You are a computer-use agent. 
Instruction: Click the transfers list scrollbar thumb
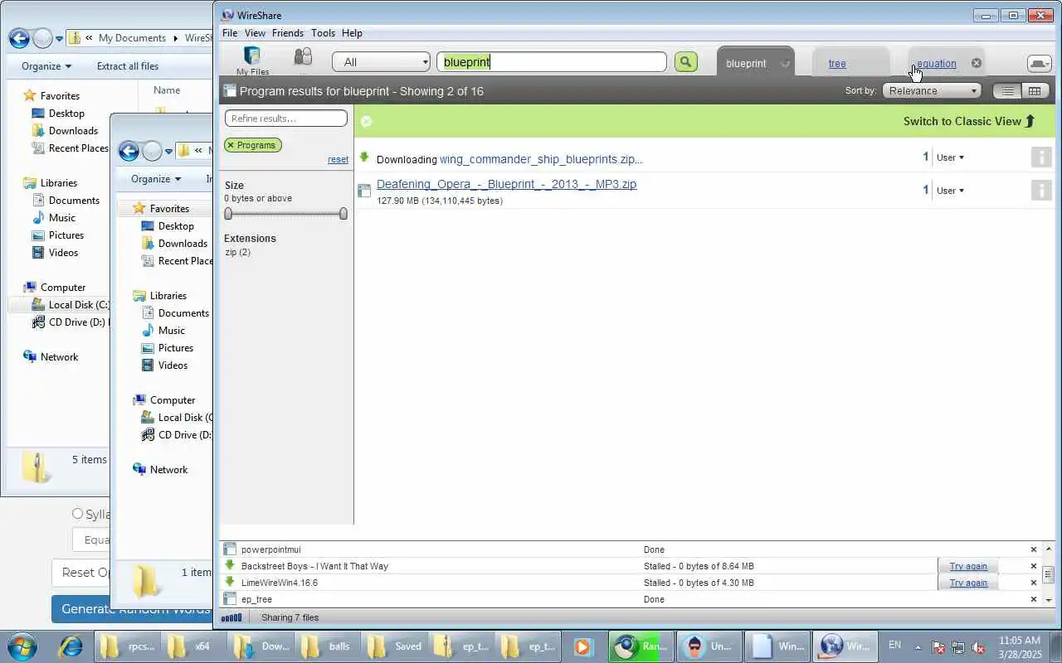pyautogui.click(x=1049, y=573)
